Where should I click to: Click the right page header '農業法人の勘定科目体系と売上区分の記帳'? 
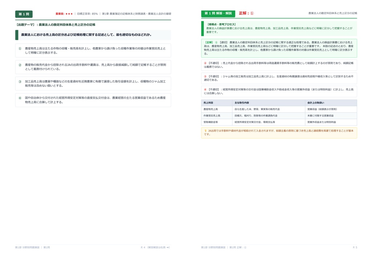[333, 13]
